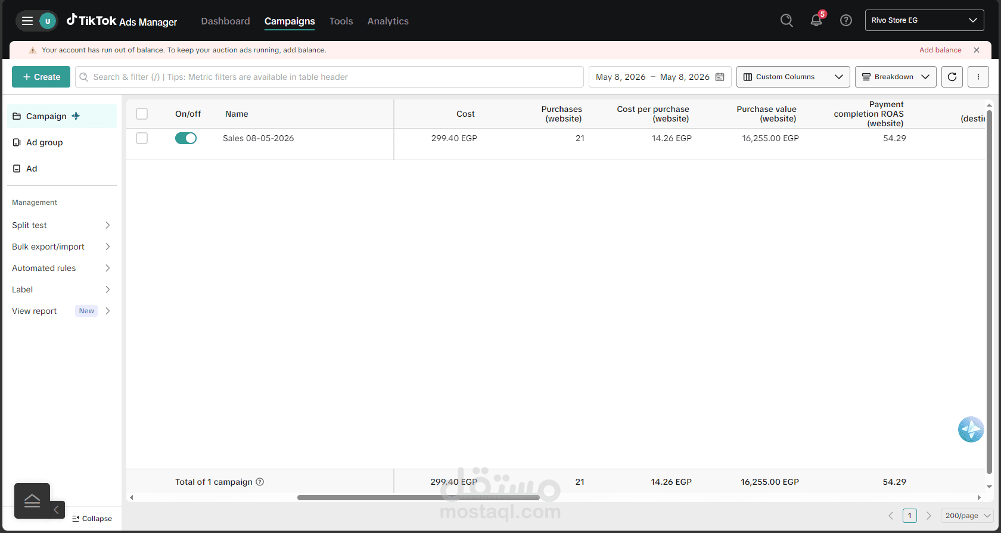This screenshot has height=533, width=1001.
Task: Click the Purchases (website) column header
Action: click(x=561, y=114)
